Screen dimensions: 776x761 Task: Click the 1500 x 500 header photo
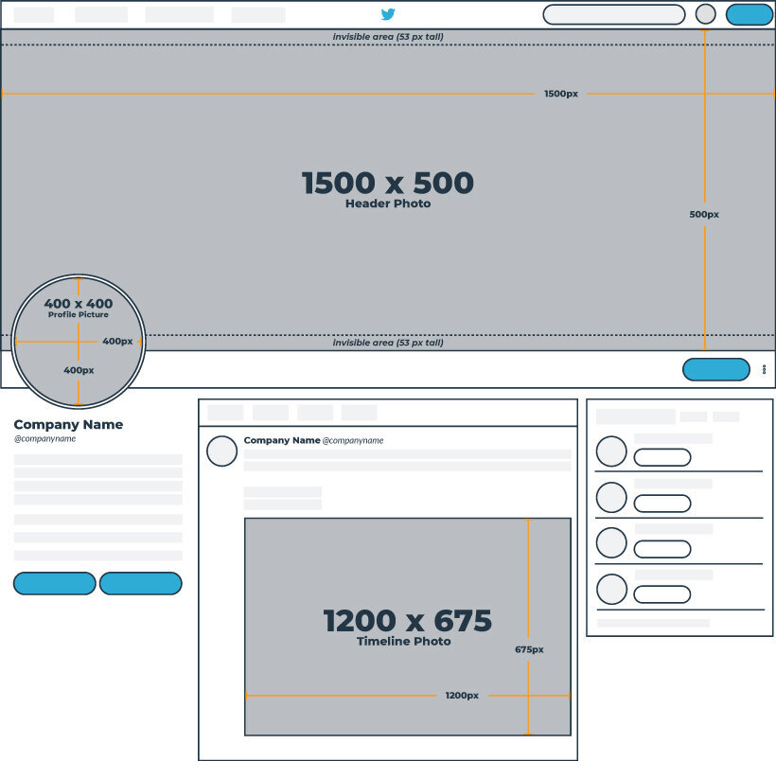pos(388,190)
